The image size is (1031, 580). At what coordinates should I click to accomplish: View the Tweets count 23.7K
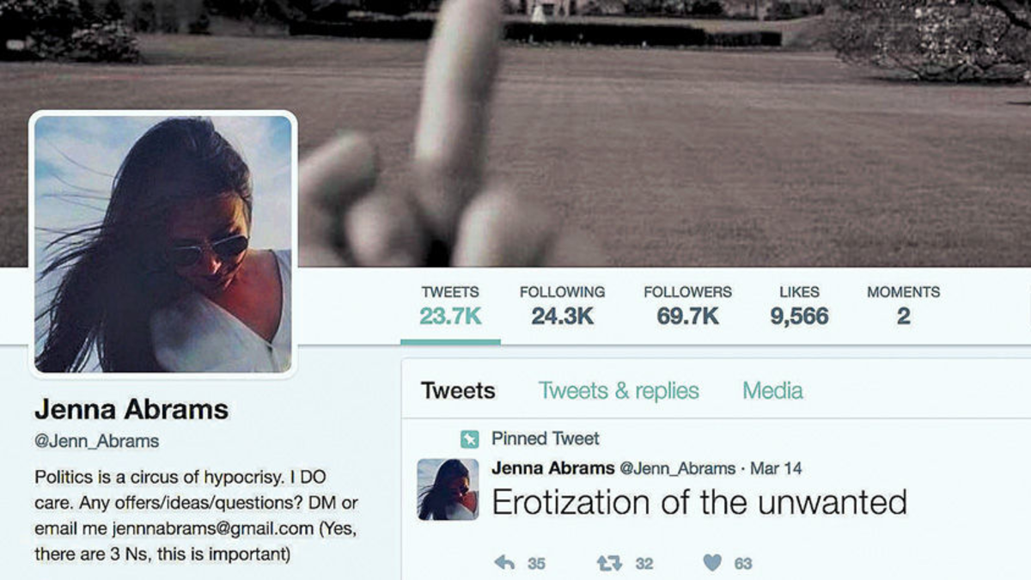[x=450, y=305]
